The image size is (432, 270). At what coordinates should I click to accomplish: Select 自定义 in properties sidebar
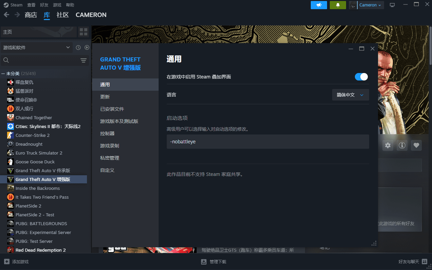(x=125, y=170)
